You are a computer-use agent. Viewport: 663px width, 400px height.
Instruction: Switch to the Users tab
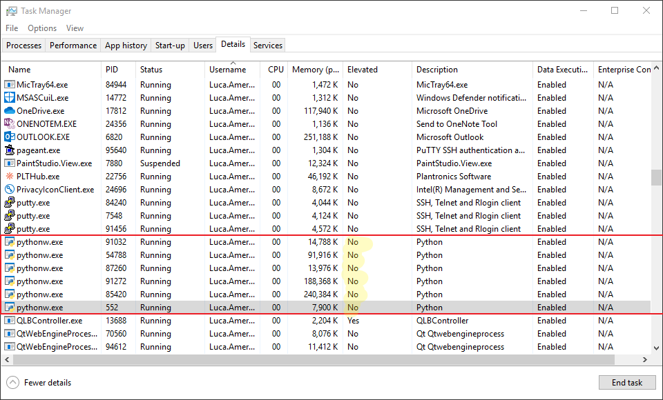[203, 46]
